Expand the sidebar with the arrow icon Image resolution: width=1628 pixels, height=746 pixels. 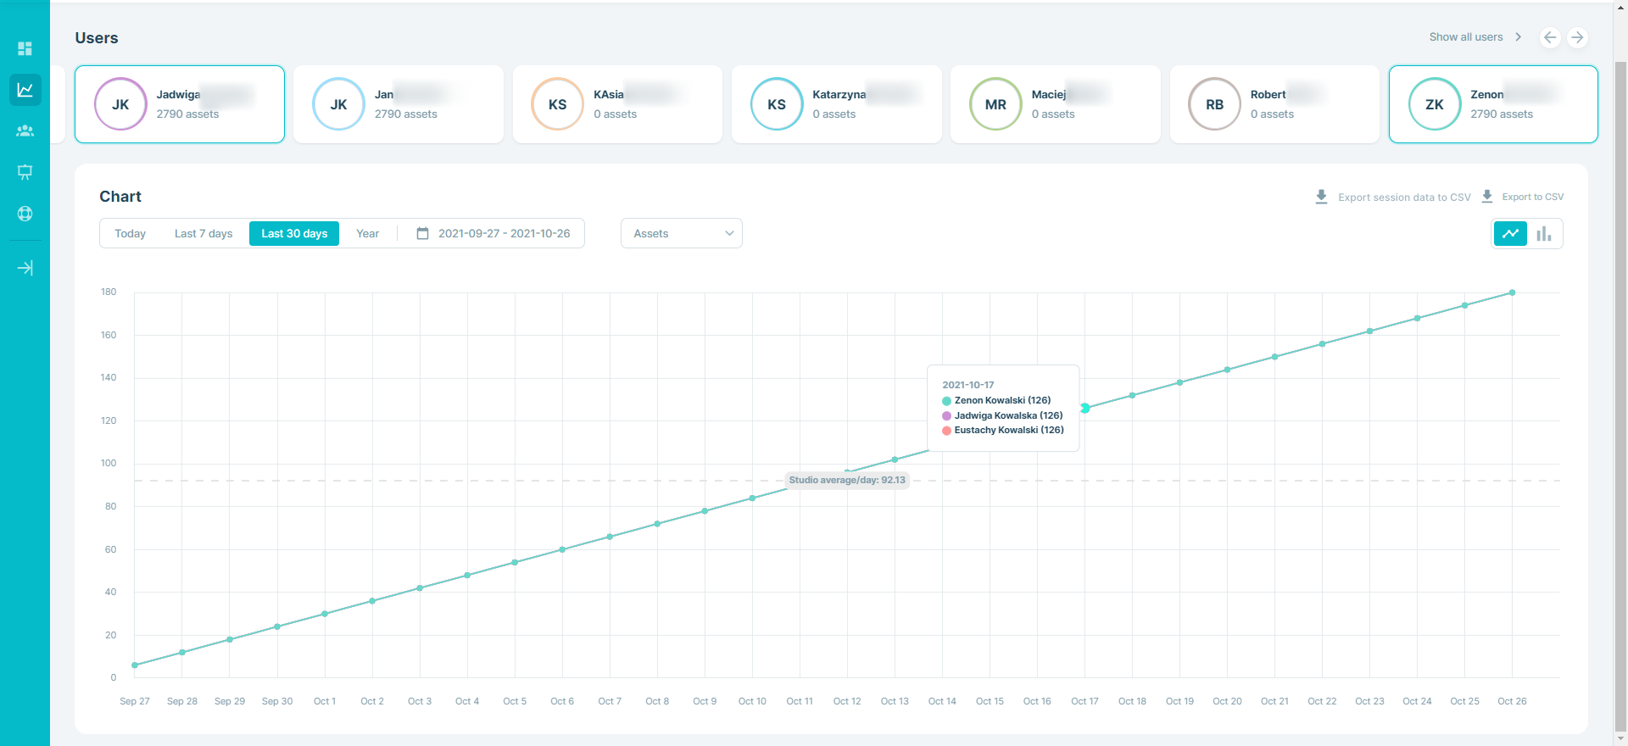coord(25,268)
